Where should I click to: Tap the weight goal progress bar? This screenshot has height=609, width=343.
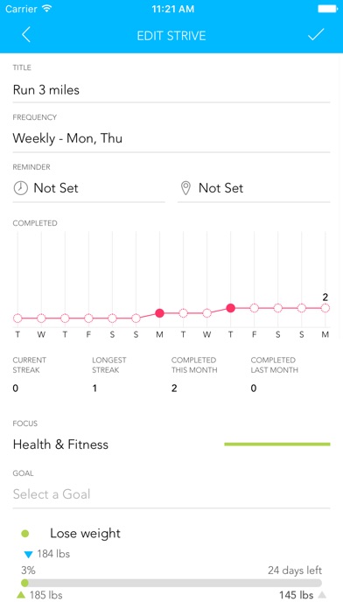coord(171,583)
